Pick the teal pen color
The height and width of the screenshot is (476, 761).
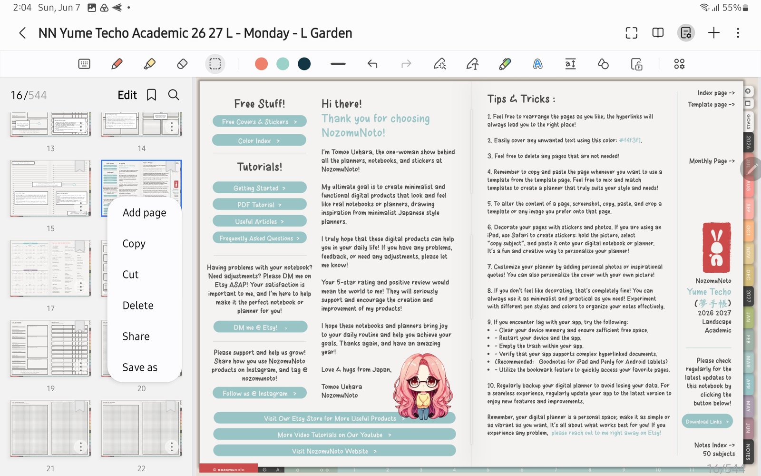[283, 64]
